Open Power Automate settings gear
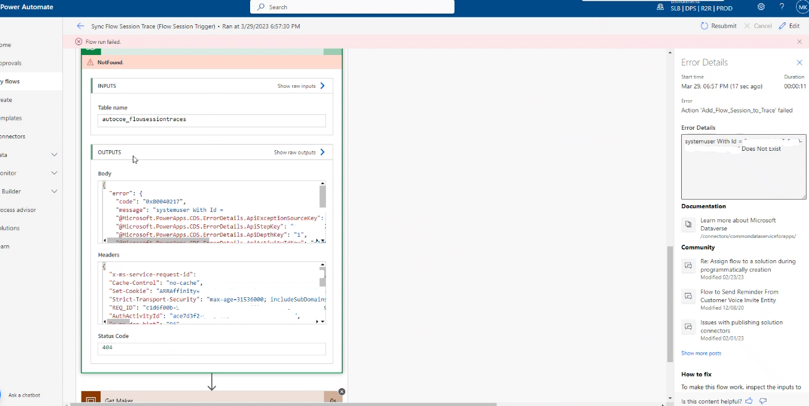The width and height of the screenshot is (809, 406). tap(761, 7)
